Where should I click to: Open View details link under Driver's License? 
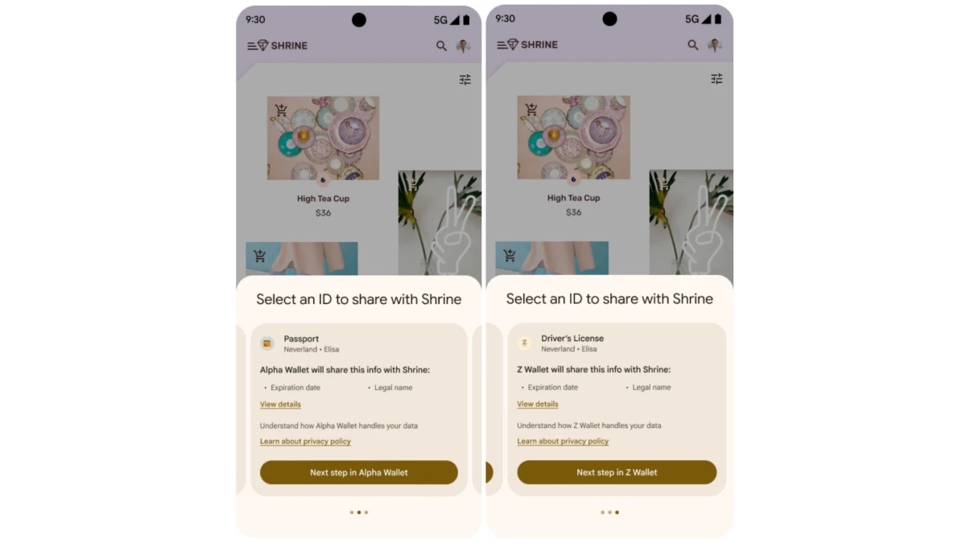(x=537, y=405)
